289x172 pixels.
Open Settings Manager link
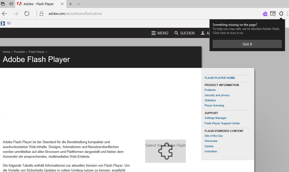[216, 118]
